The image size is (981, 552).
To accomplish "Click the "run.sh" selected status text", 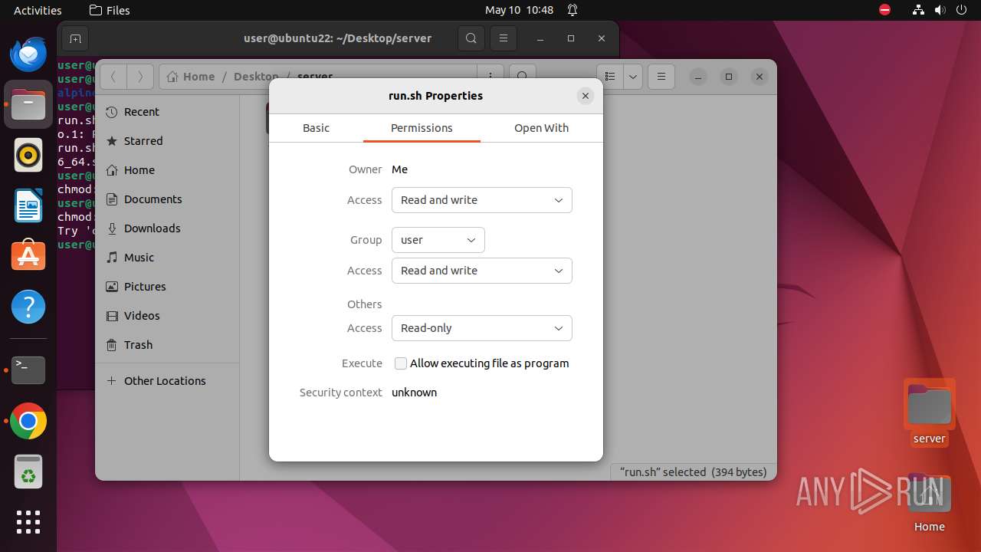I will point(694,472).
